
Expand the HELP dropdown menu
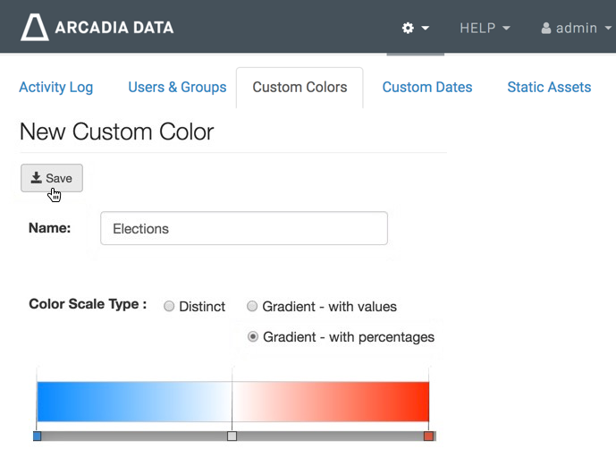coord(485,28)
